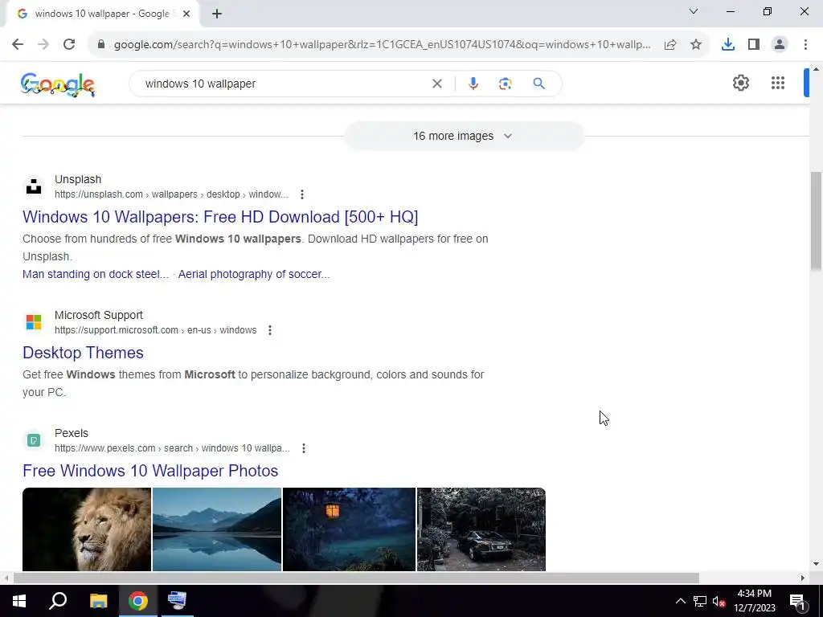The image size is (823, 617).
Task: Open Free Windows 10 Wallpaper Photos link
Action: (x=150, y=471)
